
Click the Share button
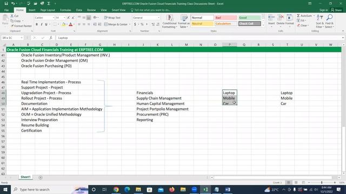[336, 10]
